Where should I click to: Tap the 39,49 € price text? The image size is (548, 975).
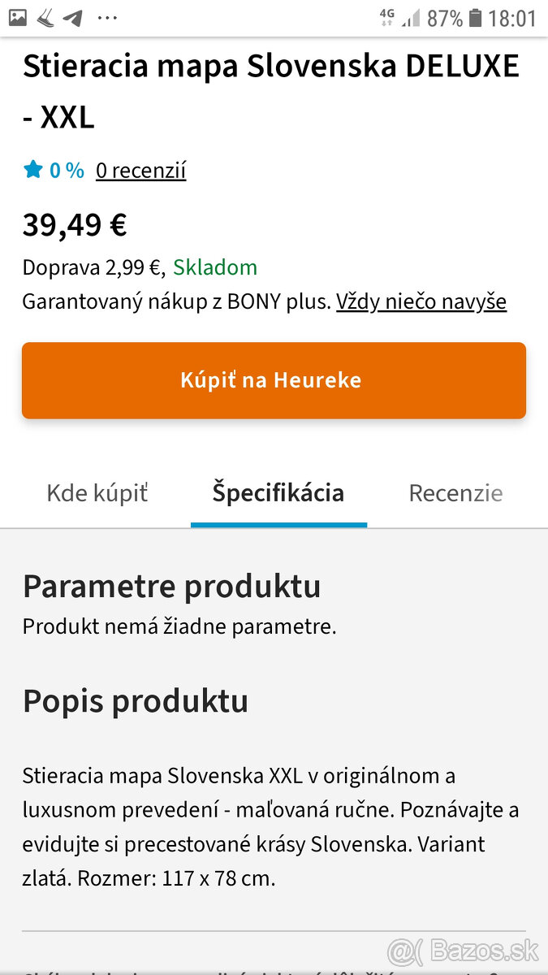pos(74,224)
